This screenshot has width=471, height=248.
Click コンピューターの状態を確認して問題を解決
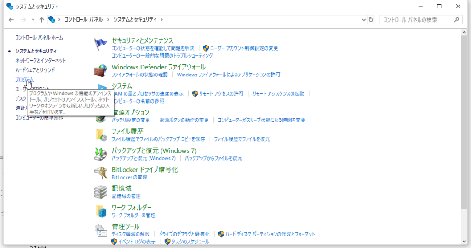(x=153, y=48)
